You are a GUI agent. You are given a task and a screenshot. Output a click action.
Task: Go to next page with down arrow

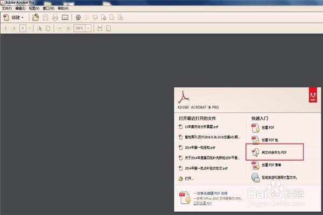click(14, 28)
